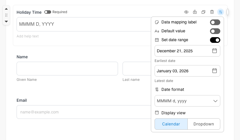Screen dimensions: 240x140
Task: Turn on the Default value toggle
Action: pos(215,31)
